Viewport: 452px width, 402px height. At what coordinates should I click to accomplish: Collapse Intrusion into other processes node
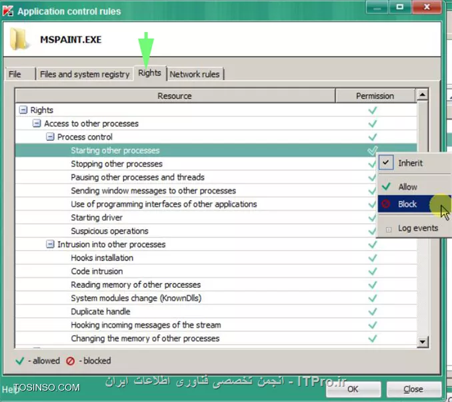tap(50, 244)
